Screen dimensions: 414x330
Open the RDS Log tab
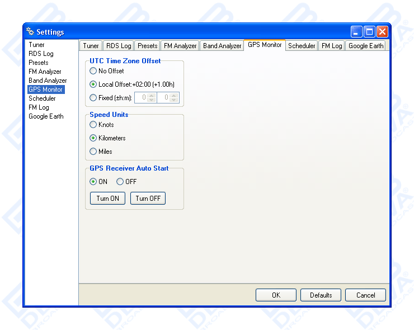[x=119, y=46]
